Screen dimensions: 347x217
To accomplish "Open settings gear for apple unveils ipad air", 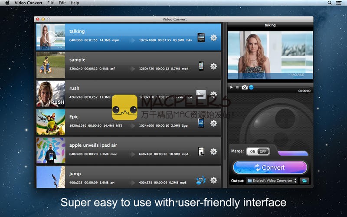I will [213, 151].
